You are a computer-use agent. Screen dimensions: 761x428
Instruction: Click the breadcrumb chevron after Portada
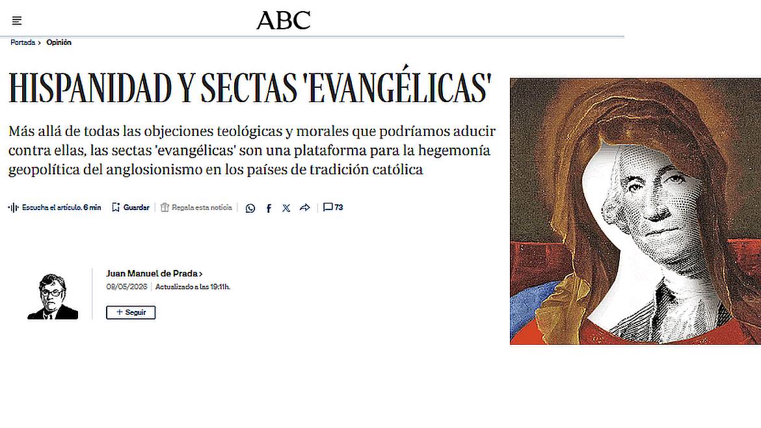click(39, 43)
